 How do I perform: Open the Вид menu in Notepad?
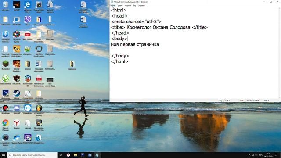[x=134, y=6]
